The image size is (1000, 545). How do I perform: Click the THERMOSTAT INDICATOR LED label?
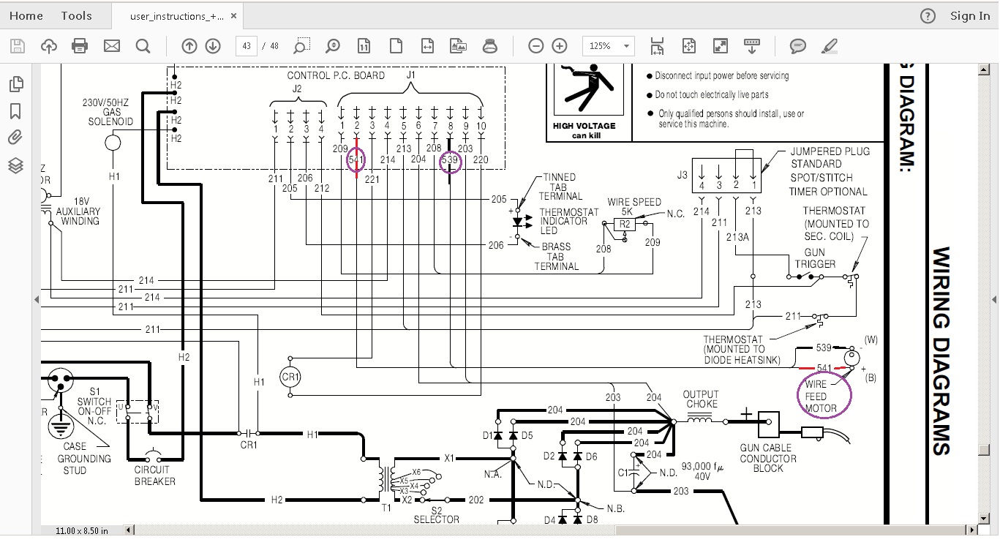569,221
